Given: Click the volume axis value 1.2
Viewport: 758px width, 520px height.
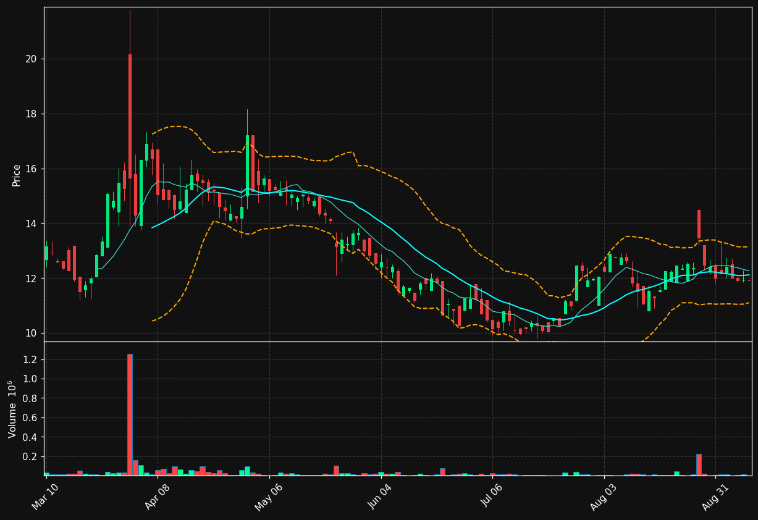Looking at the screenshot, I should (30, 359).
